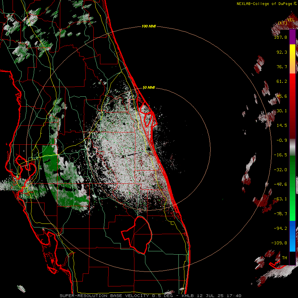Select the gray near-zero segment of the color bar
The height and width of the screenshot is (298, 298).
click(292, 147)
